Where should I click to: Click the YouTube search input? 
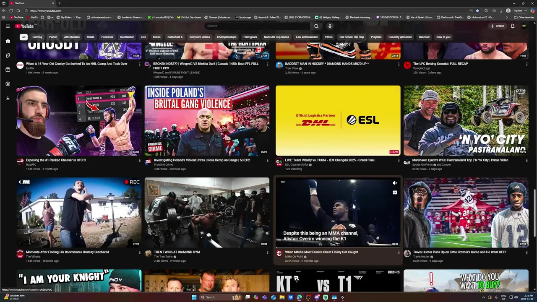pyautogui.click(x=257, y=26)
